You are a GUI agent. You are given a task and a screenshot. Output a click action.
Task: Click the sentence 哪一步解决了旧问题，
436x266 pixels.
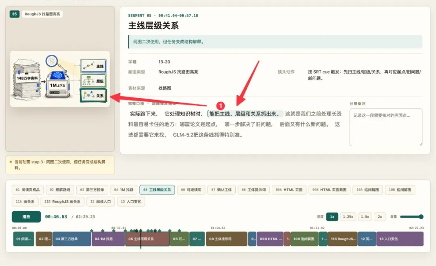coord(249,124)
